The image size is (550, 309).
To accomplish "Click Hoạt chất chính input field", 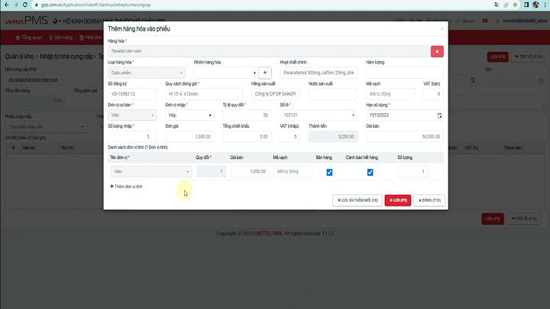I will click(x=319, y=73).
